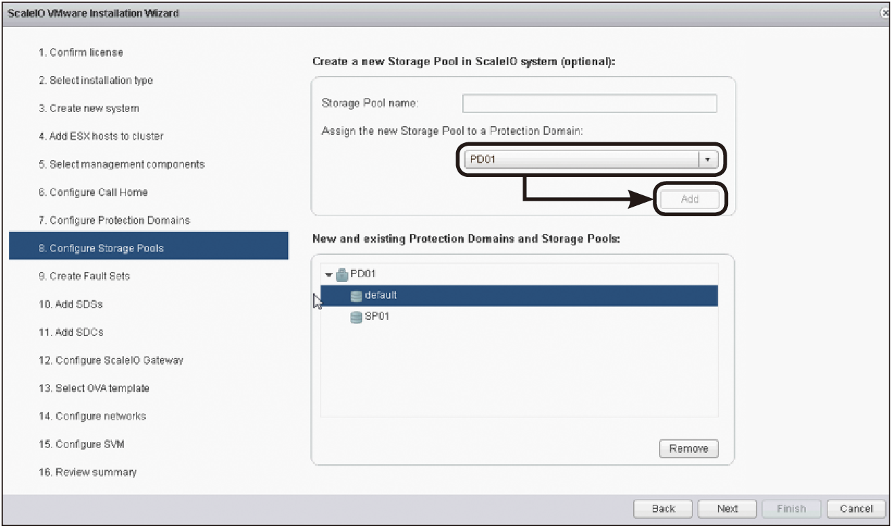
Task: Click Next to continue the wizard
Action: tap(727, 508)
